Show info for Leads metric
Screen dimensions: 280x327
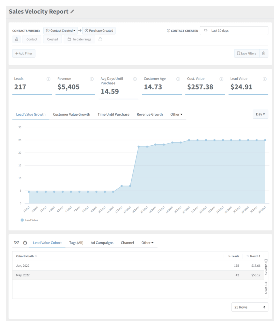(x=48, y=79)
